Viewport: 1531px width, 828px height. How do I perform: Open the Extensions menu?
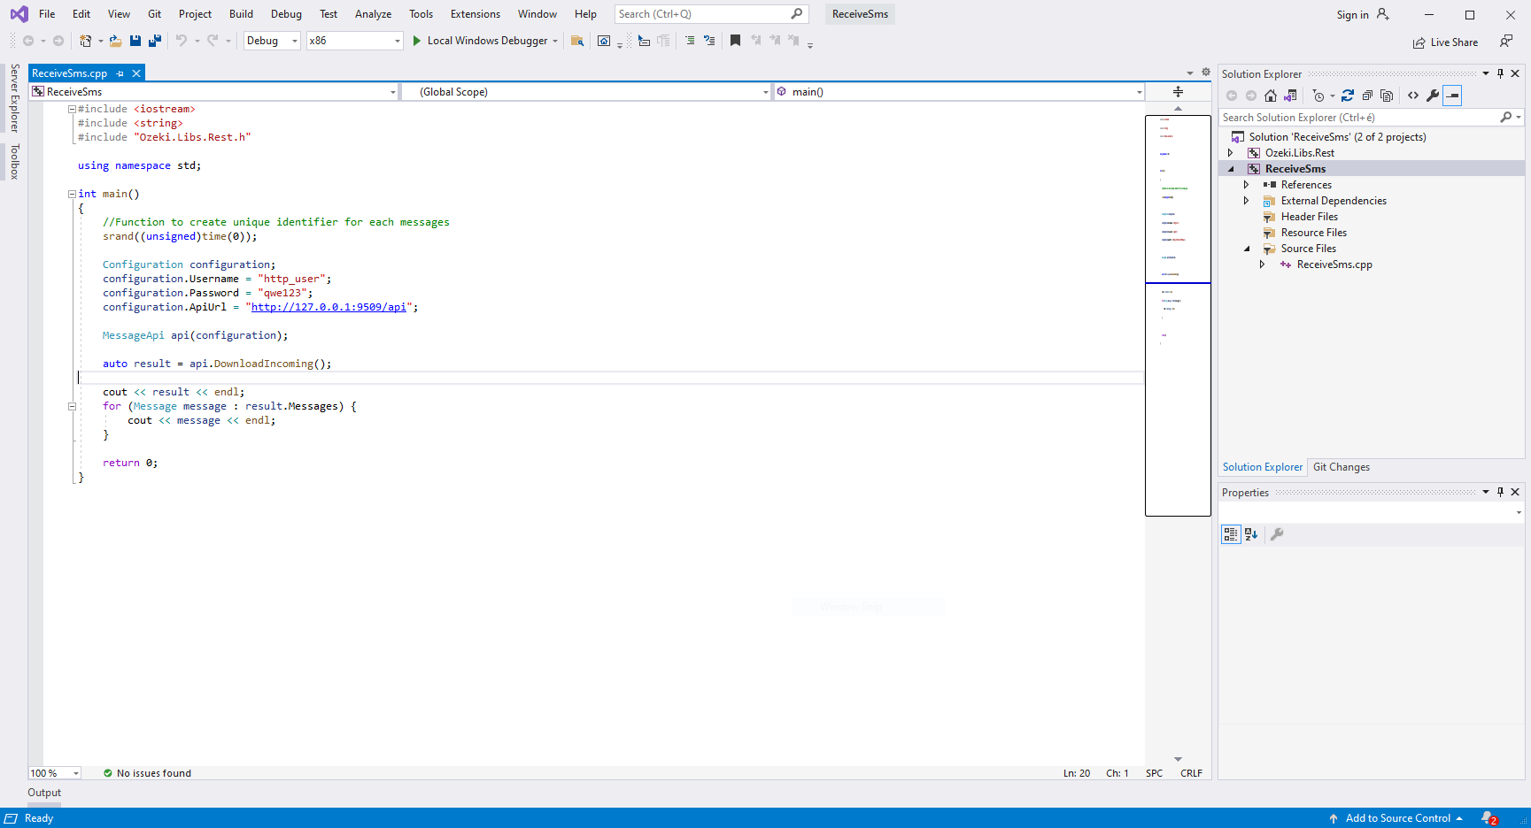(475, 14)
